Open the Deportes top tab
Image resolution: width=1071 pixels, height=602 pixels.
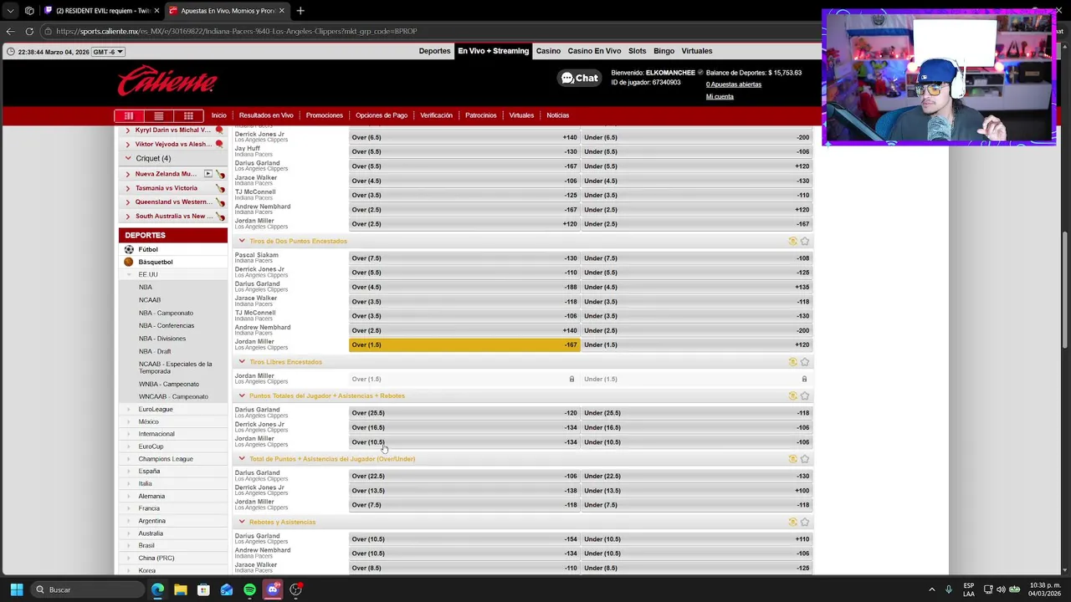pyautogui.click(x=434, y=51)
